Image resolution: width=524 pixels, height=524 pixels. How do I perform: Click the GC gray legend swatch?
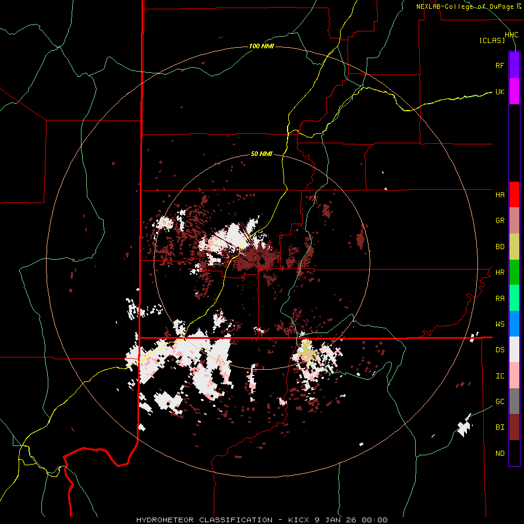click(514, 401)
